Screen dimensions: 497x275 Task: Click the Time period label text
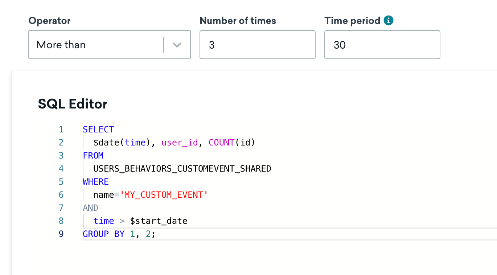point(352,21)
